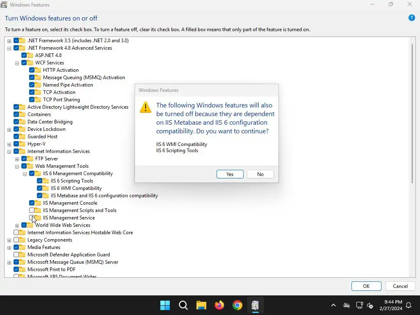The image size is (420, 315).
Task: Open taskbar Search icon
Action: point(183,305)
